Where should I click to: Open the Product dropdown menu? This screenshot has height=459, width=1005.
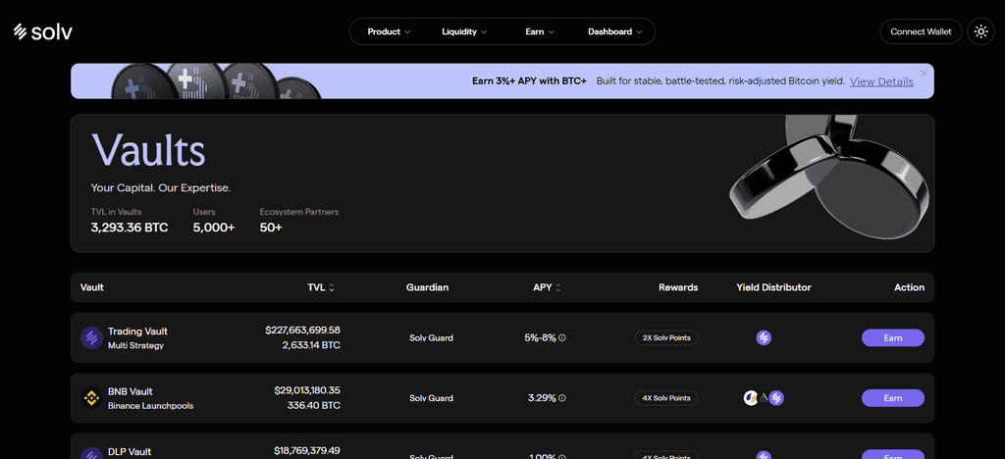pyautogui.click(x=389, y=31)
